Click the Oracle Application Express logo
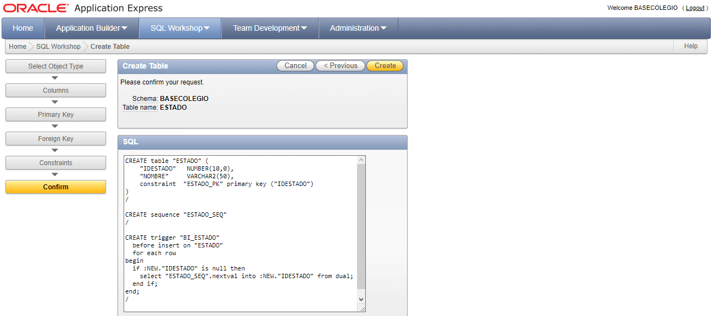 (x=82, y=8)
